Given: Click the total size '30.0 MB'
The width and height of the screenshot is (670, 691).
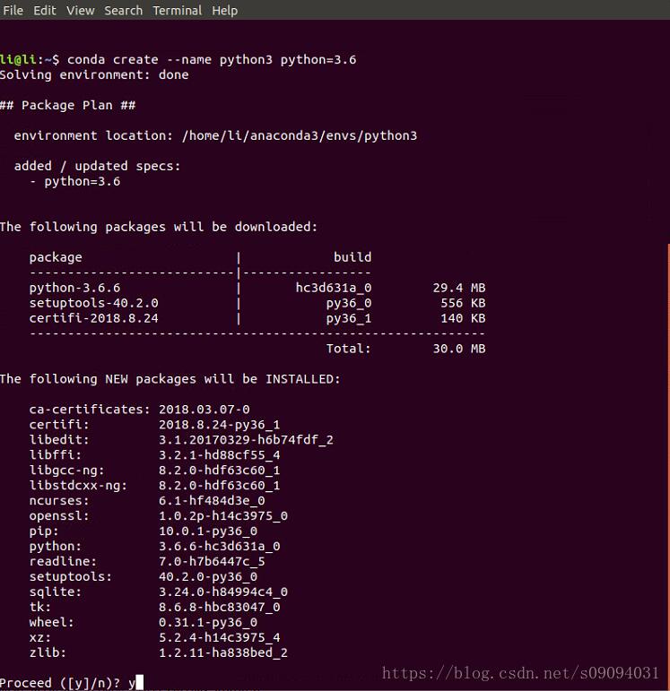Looking at the screenshot, I should tap(459, 349).
